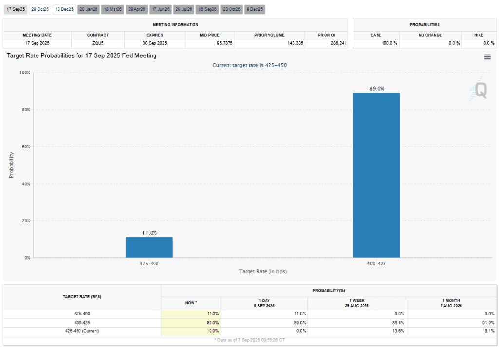This screenshot has width=499, height=347.
Task: Select the 17 Sep25 meeting tab
Action: (15, 9)
